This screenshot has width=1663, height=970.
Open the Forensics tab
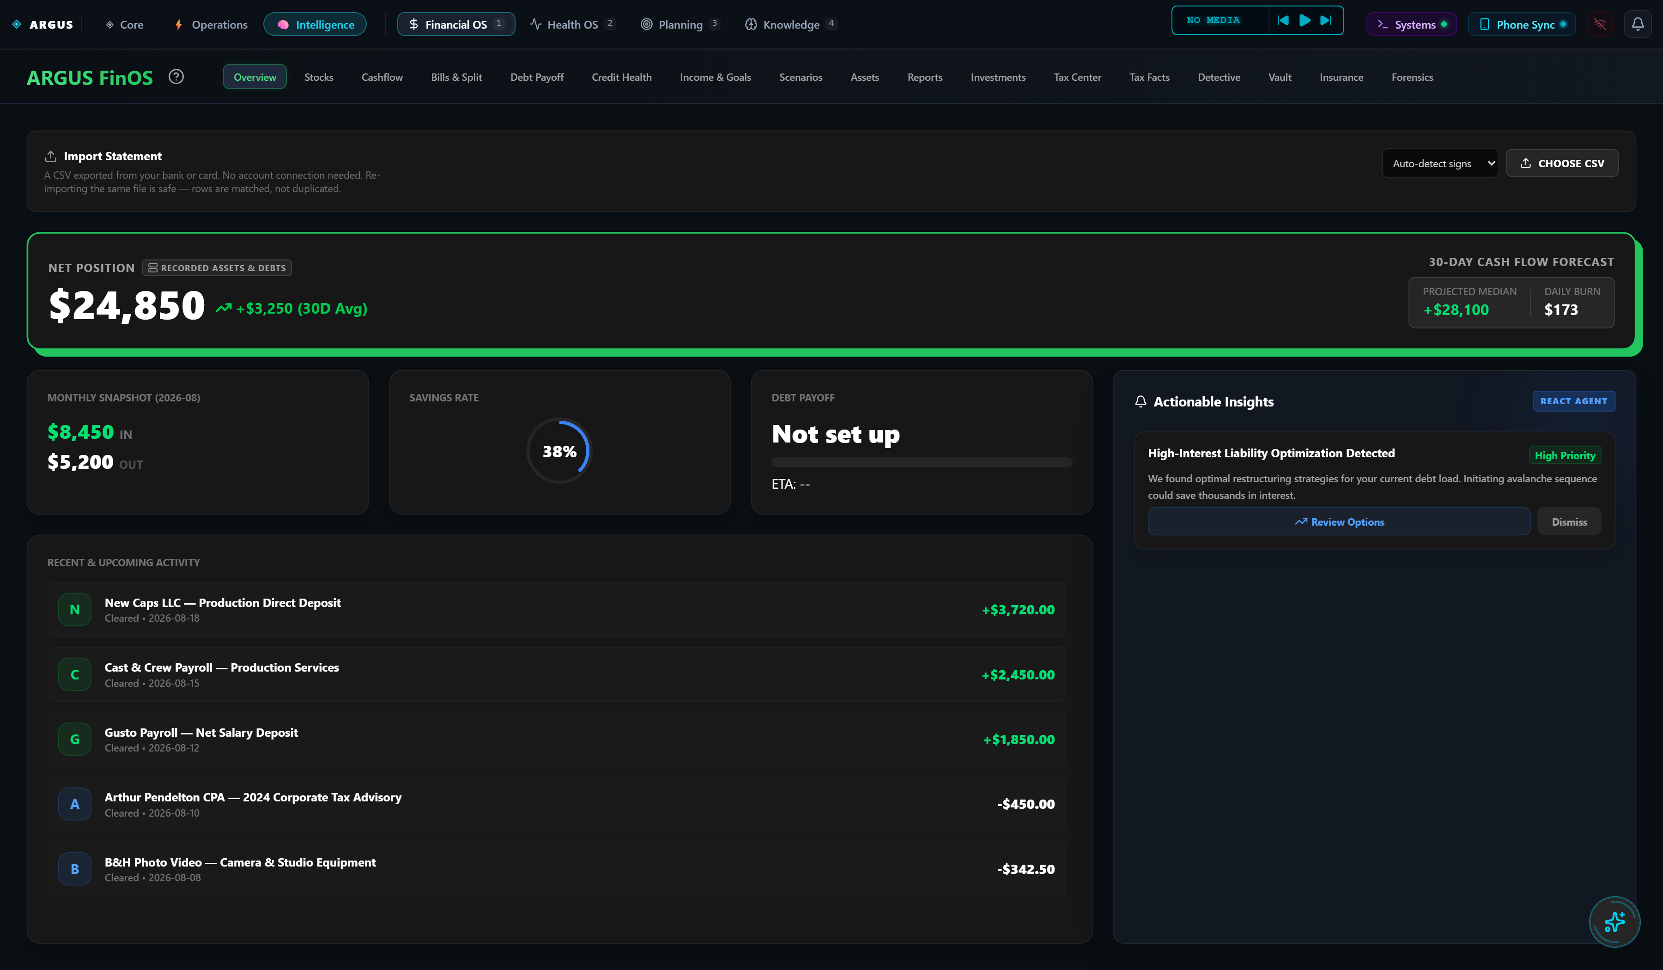[1412, 77]
